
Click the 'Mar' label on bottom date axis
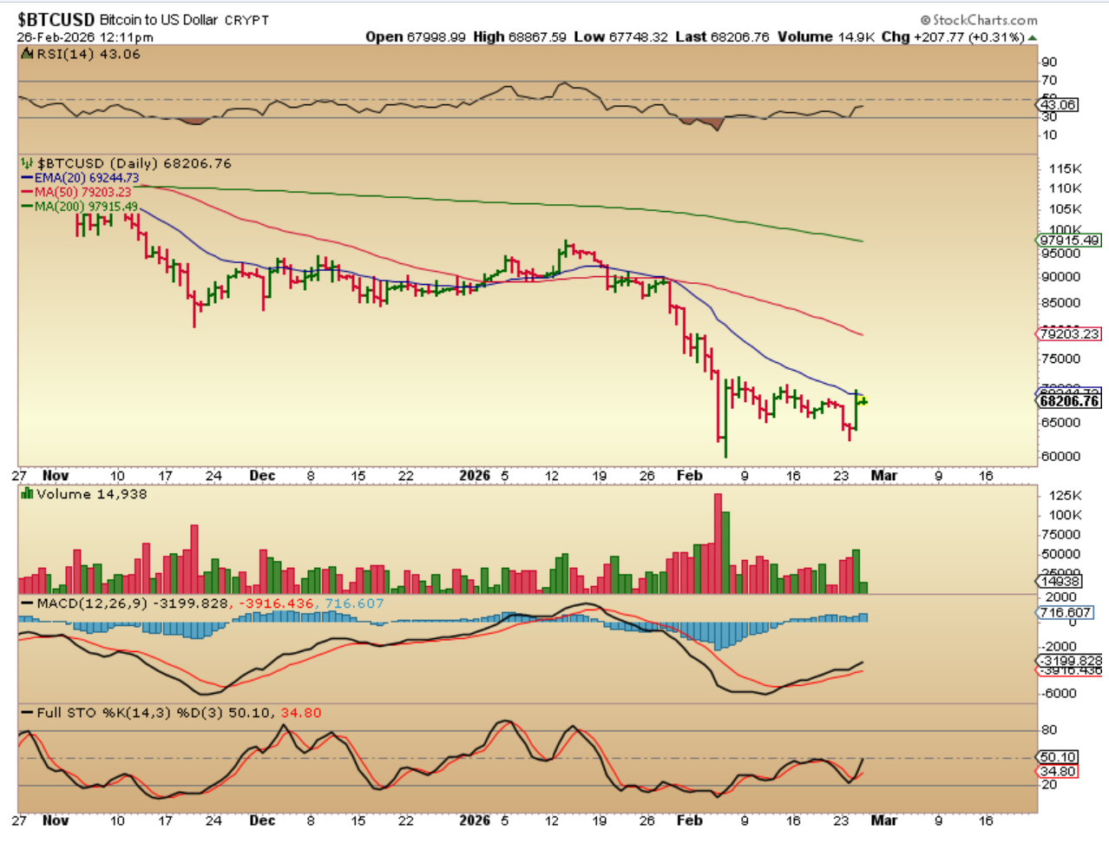[x=884, y=820]
